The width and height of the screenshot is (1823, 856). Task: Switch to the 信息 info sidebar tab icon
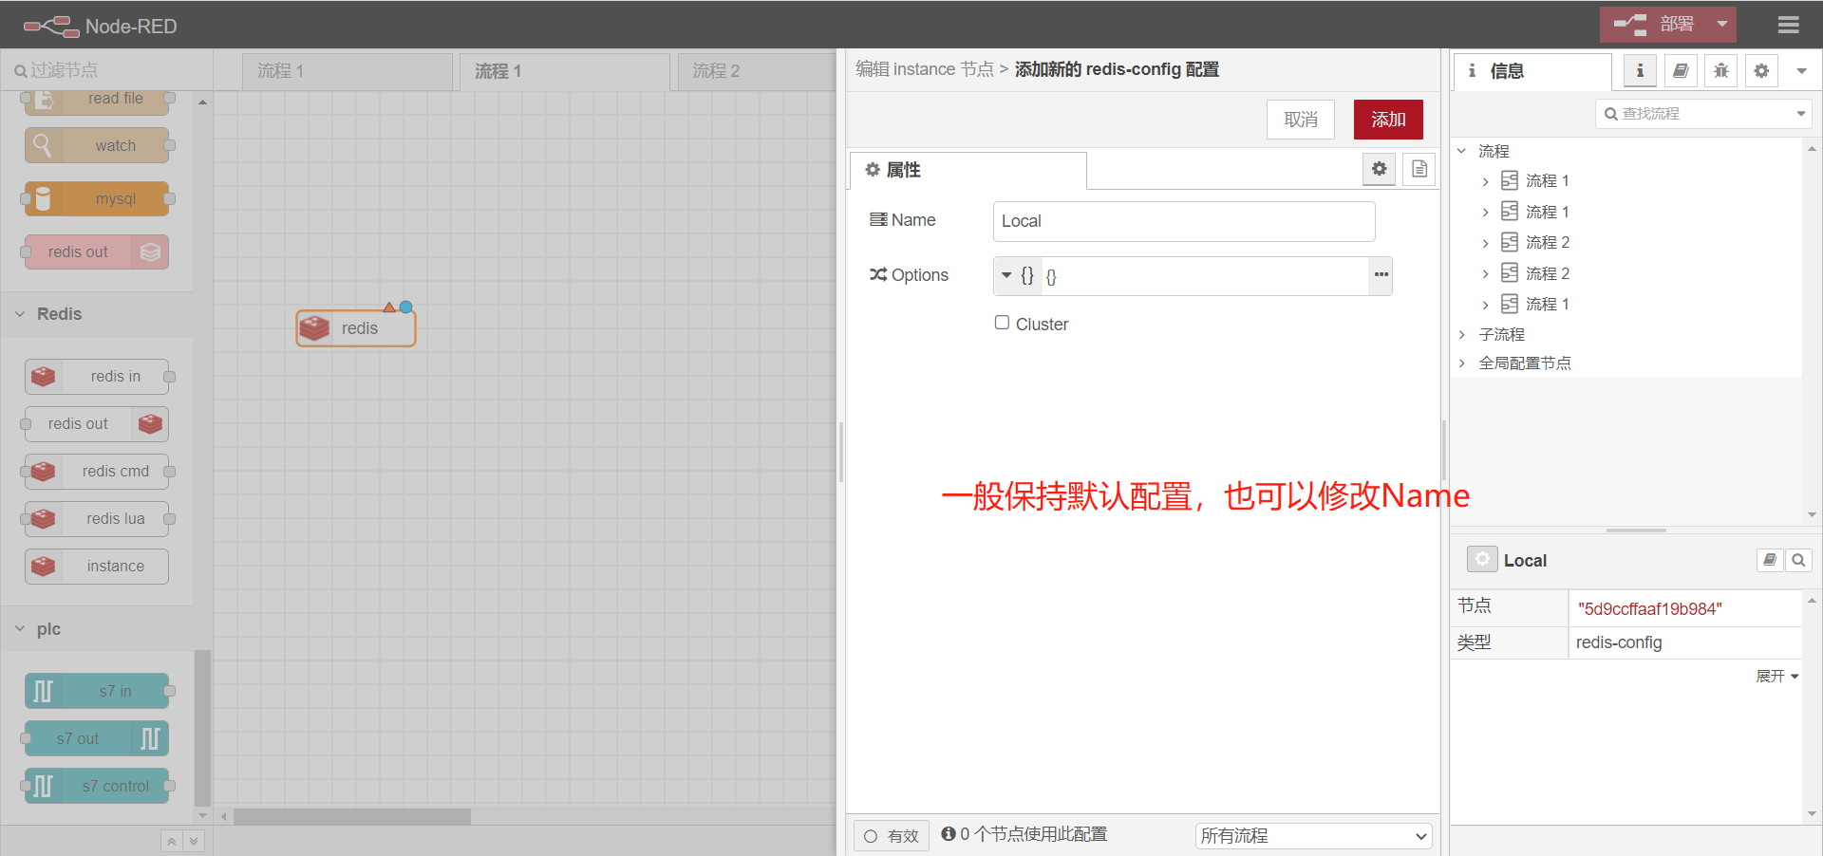[x=1639, y=70]
